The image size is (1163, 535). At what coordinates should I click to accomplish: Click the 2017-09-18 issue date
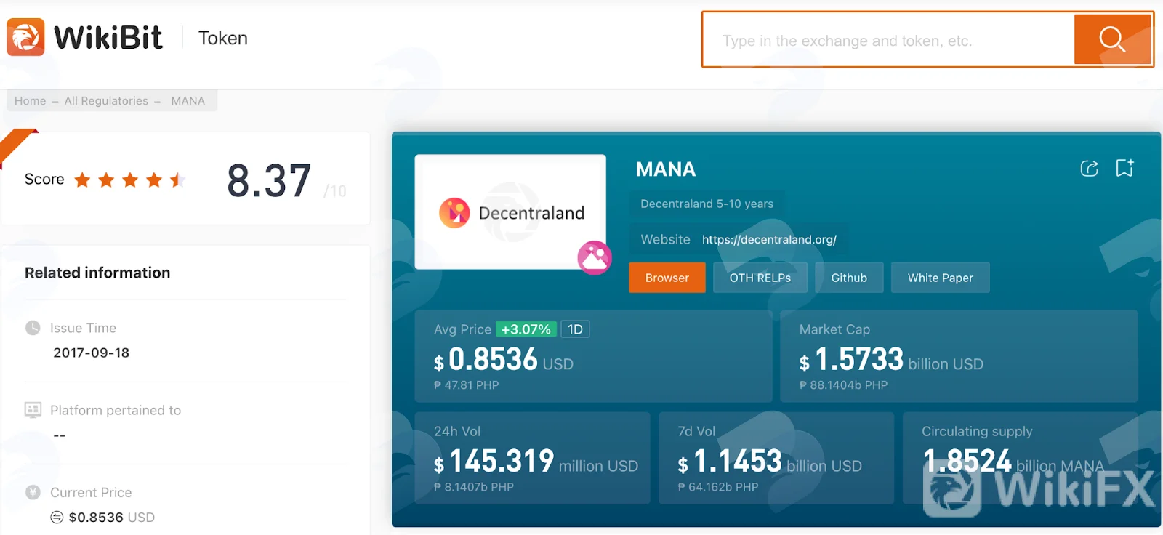92,353
